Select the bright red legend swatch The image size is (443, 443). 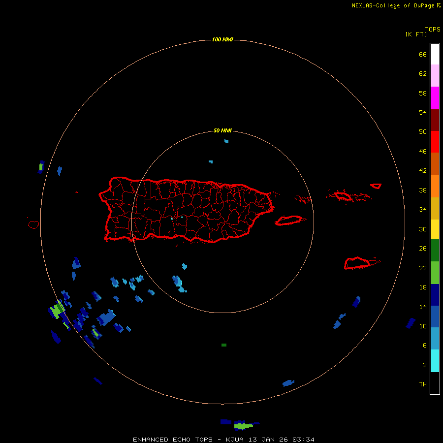click(x=435, y=142)
